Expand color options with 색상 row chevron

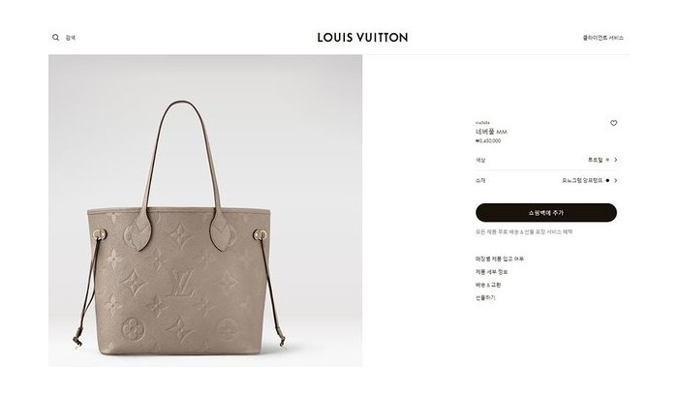[616, 160]
